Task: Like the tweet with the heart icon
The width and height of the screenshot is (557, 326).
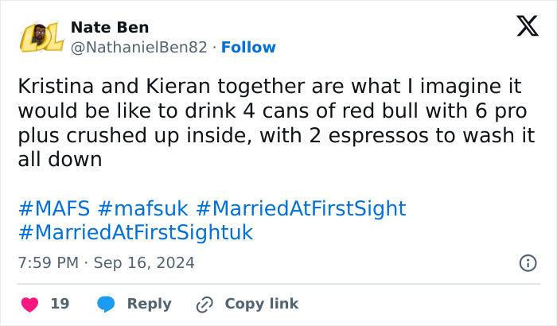Action: 30,304
